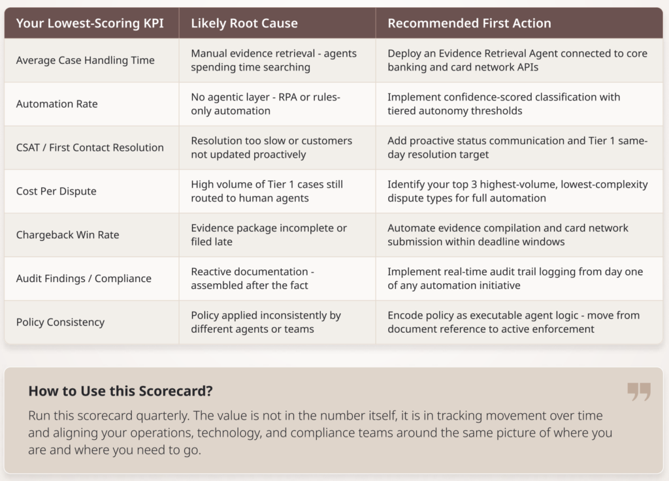This screenshot has width=669, height=481.
Task: Select the 'No agentic layer' root cause cell
Action: click(265, 104)
